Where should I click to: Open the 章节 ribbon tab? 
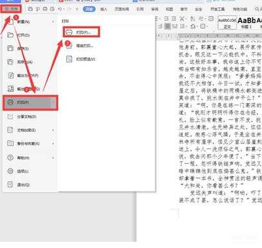183,9
